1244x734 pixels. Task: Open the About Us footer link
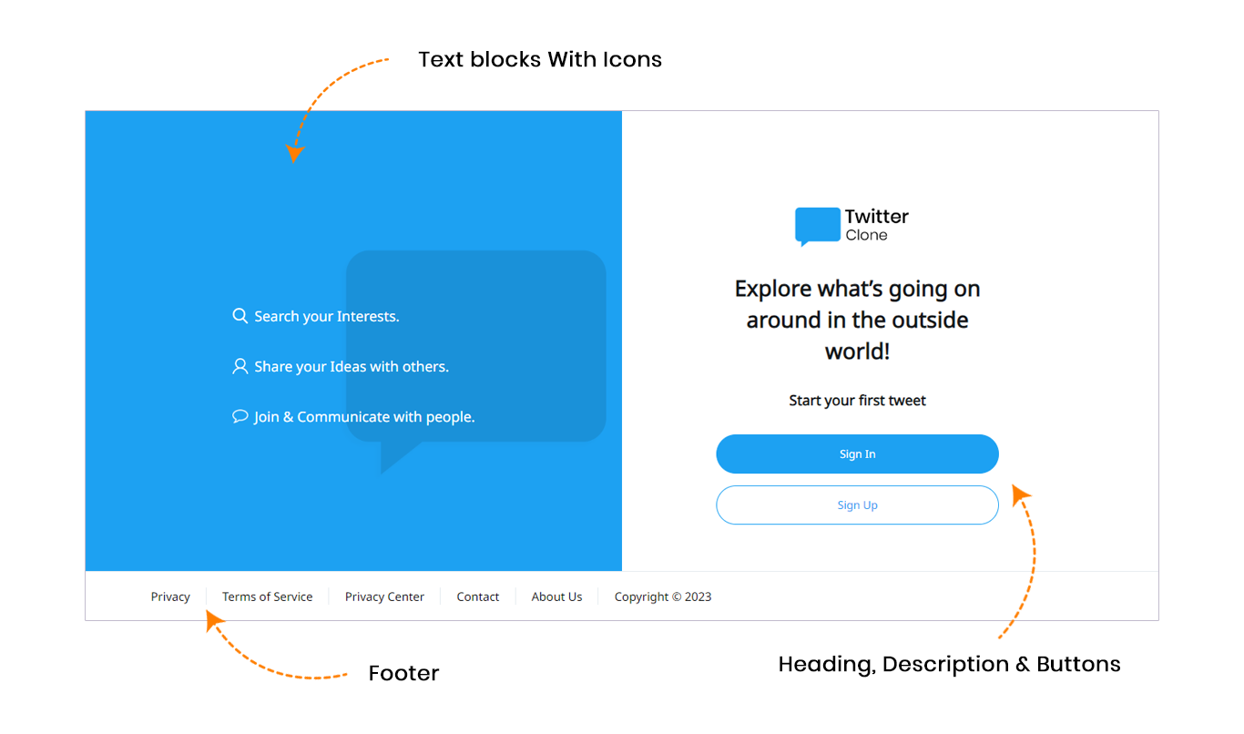click(556, 597)
